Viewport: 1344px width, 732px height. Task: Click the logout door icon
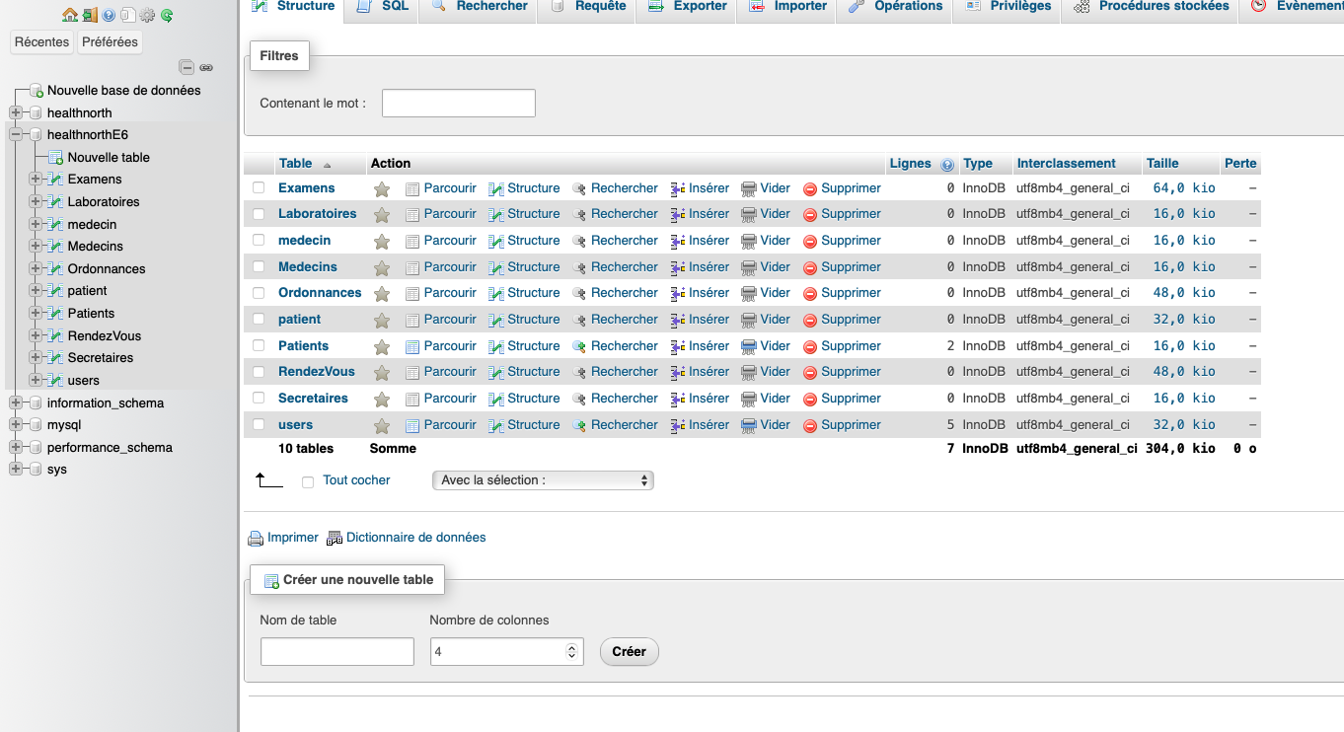tap(90, 15)
